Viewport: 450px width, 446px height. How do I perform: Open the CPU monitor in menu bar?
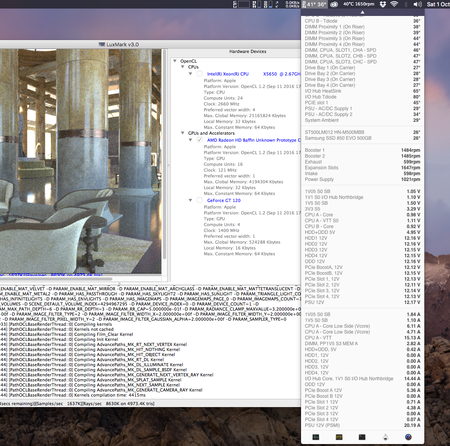(x=241, y=4)
